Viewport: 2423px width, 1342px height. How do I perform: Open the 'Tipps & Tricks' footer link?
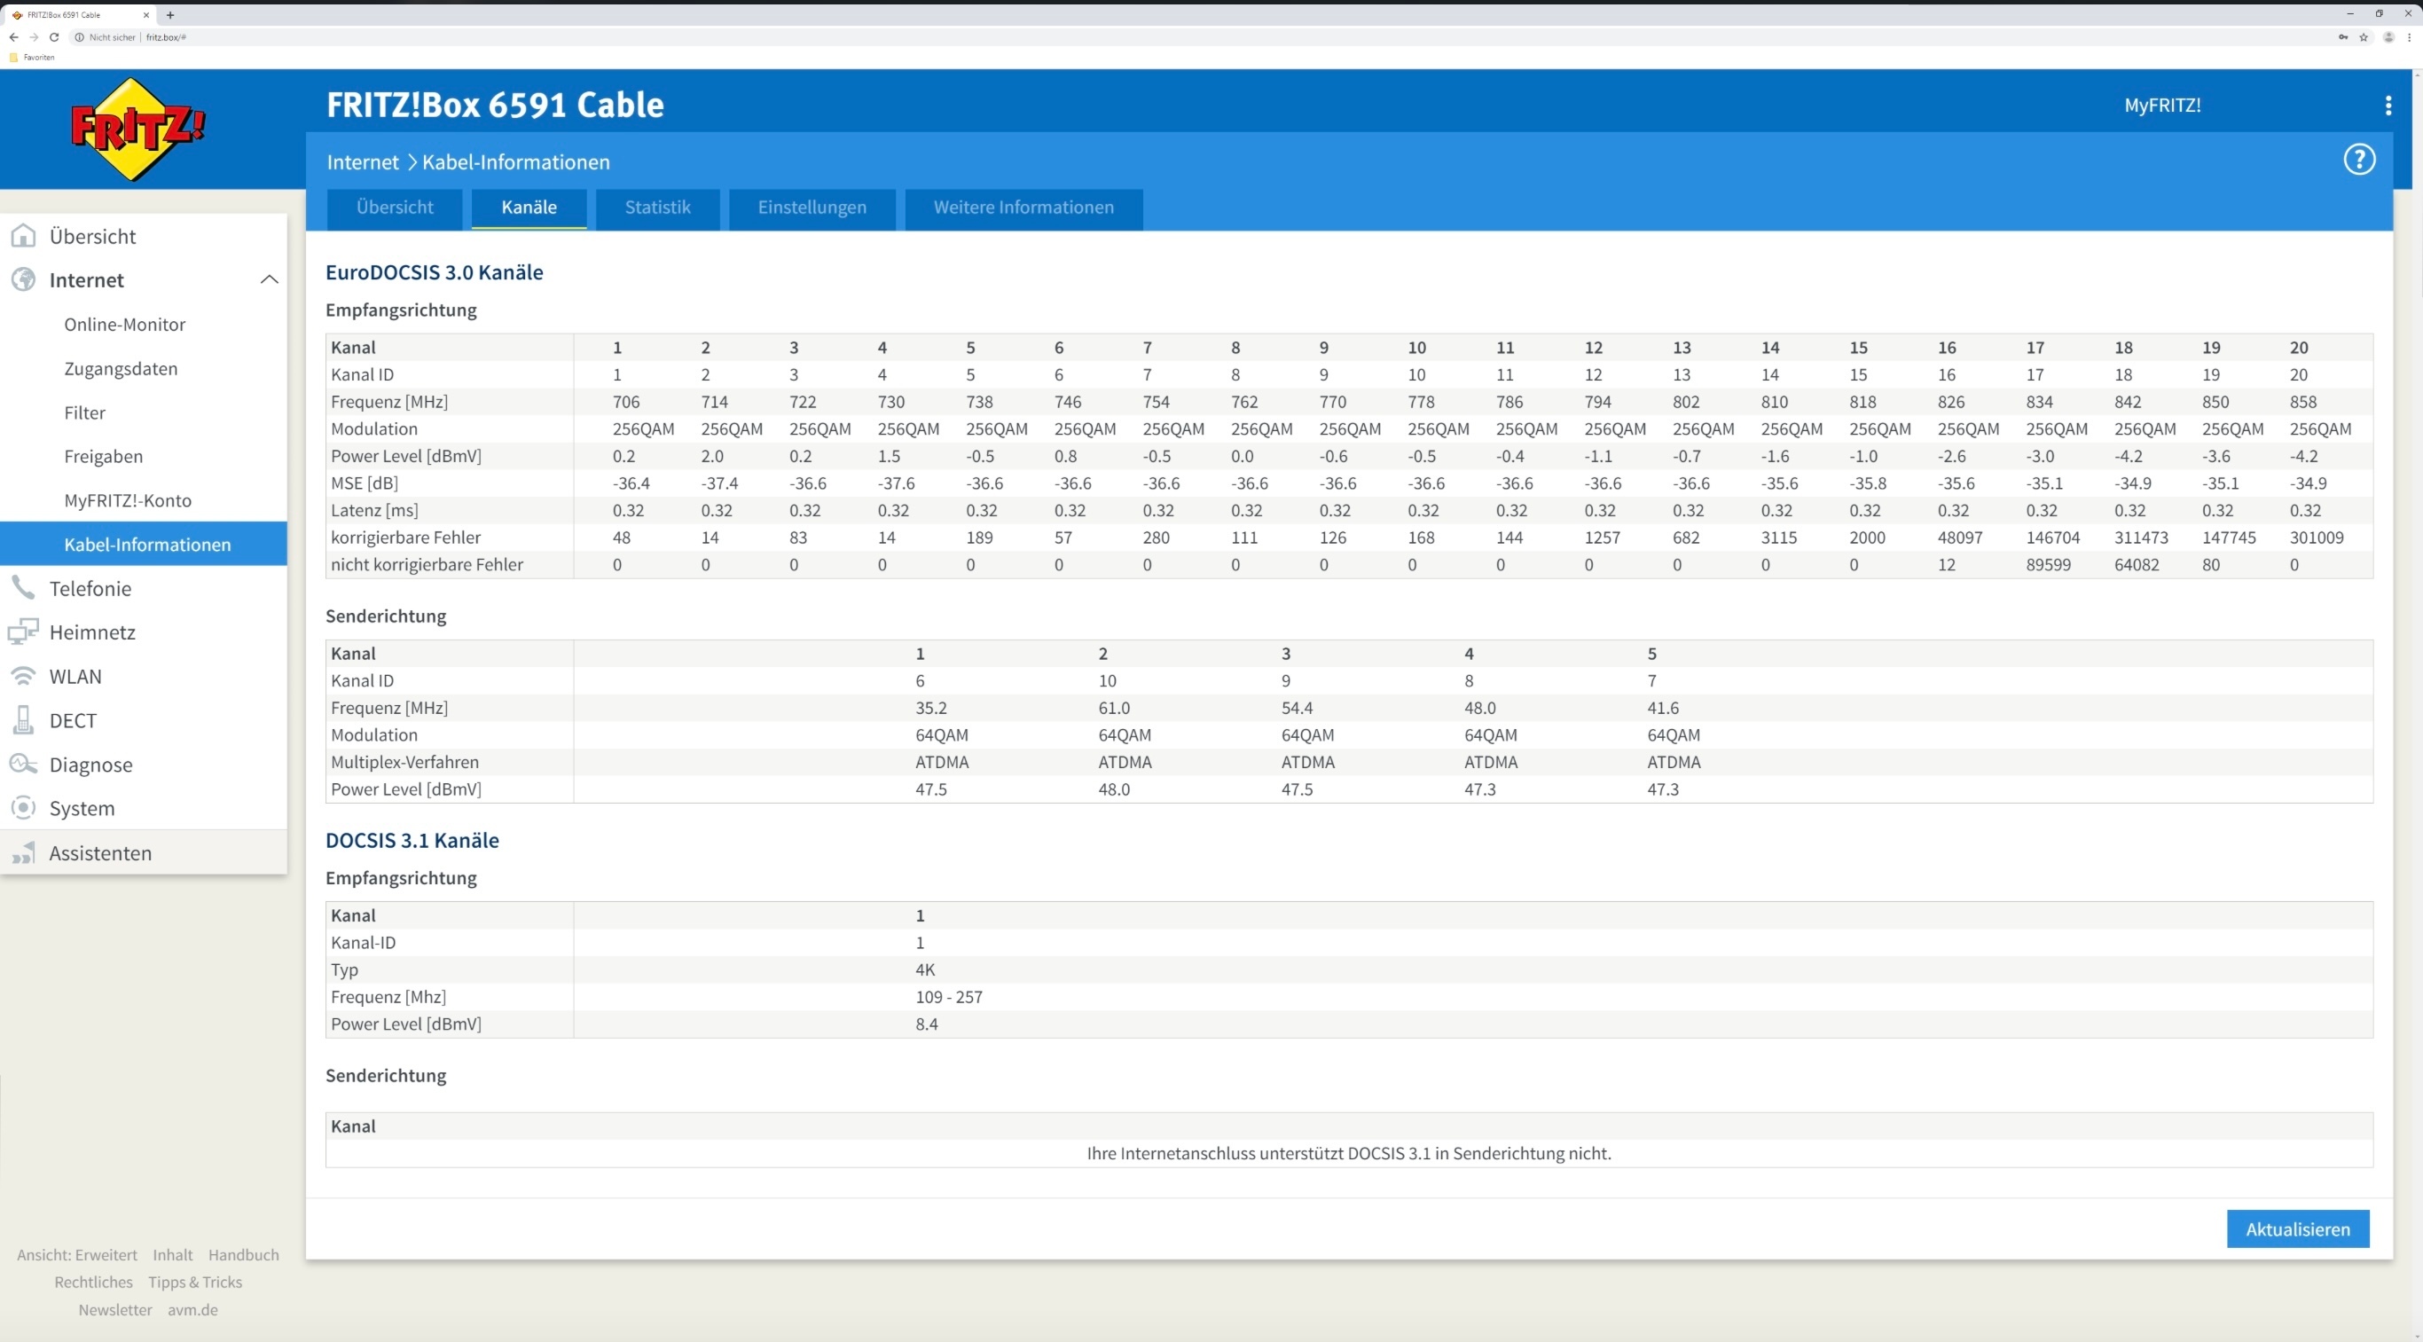coord(195,1282)
